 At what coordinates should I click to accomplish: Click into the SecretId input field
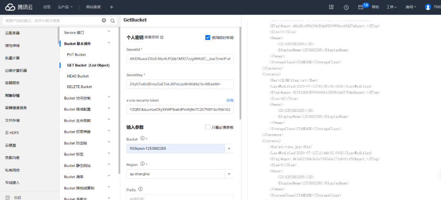coord(180,59)
